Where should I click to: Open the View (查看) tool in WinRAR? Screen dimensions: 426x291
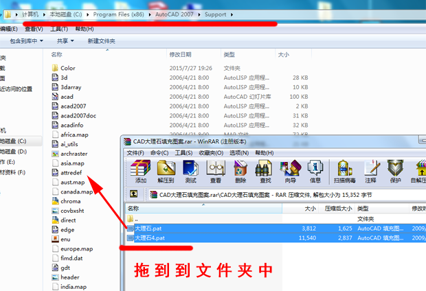[x=216, y=172]
